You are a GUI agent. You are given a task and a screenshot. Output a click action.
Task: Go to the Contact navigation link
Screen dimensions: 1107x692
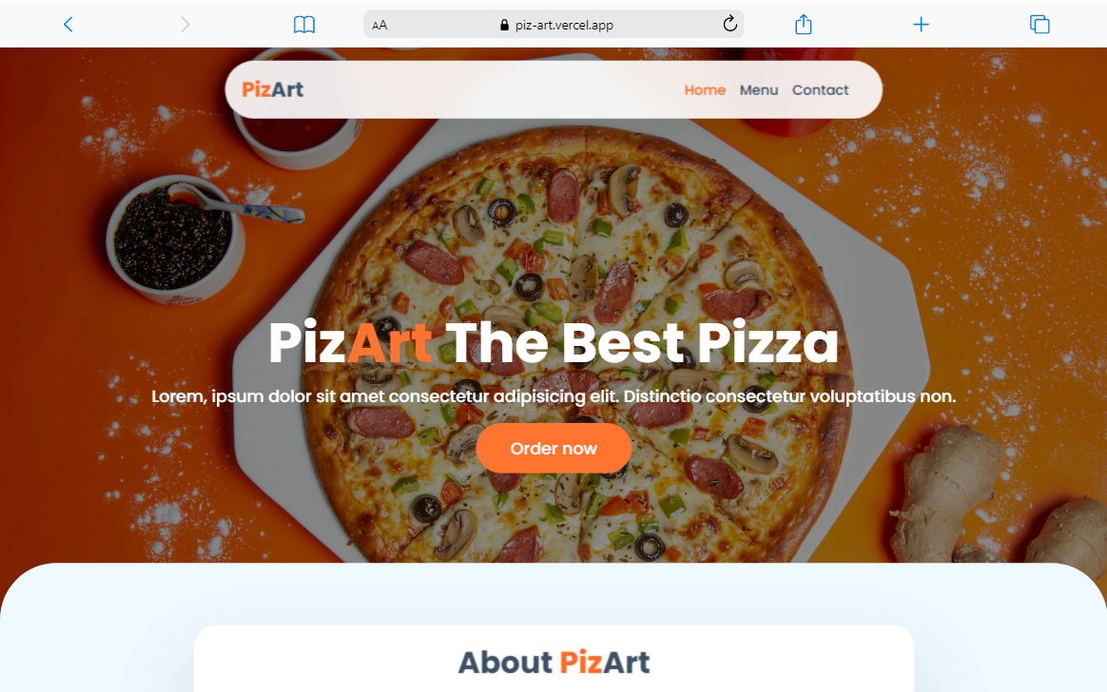tap(821, 90)
